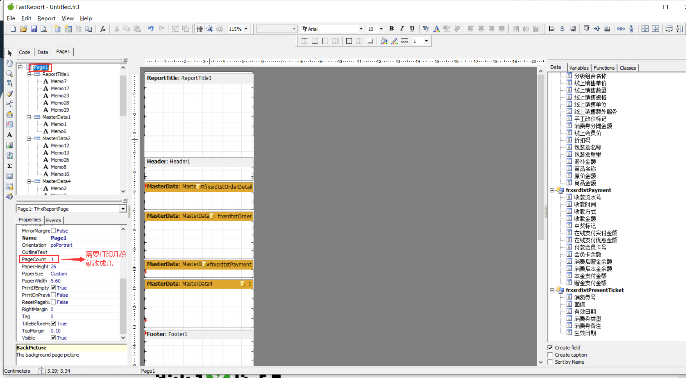This screenshot has height=378, width=686.
Task: Toggle align to grid icon
Action: (210, 29)
